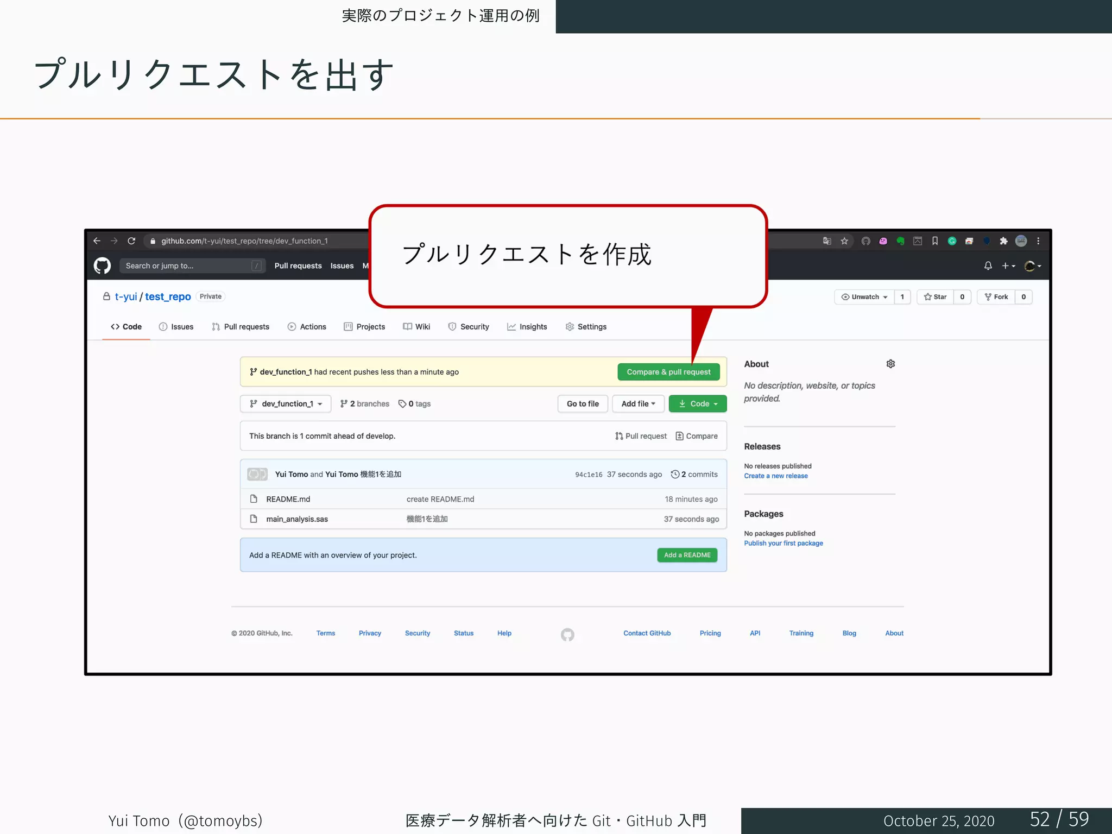Select the Code repository tab

[x=126, y=326]
